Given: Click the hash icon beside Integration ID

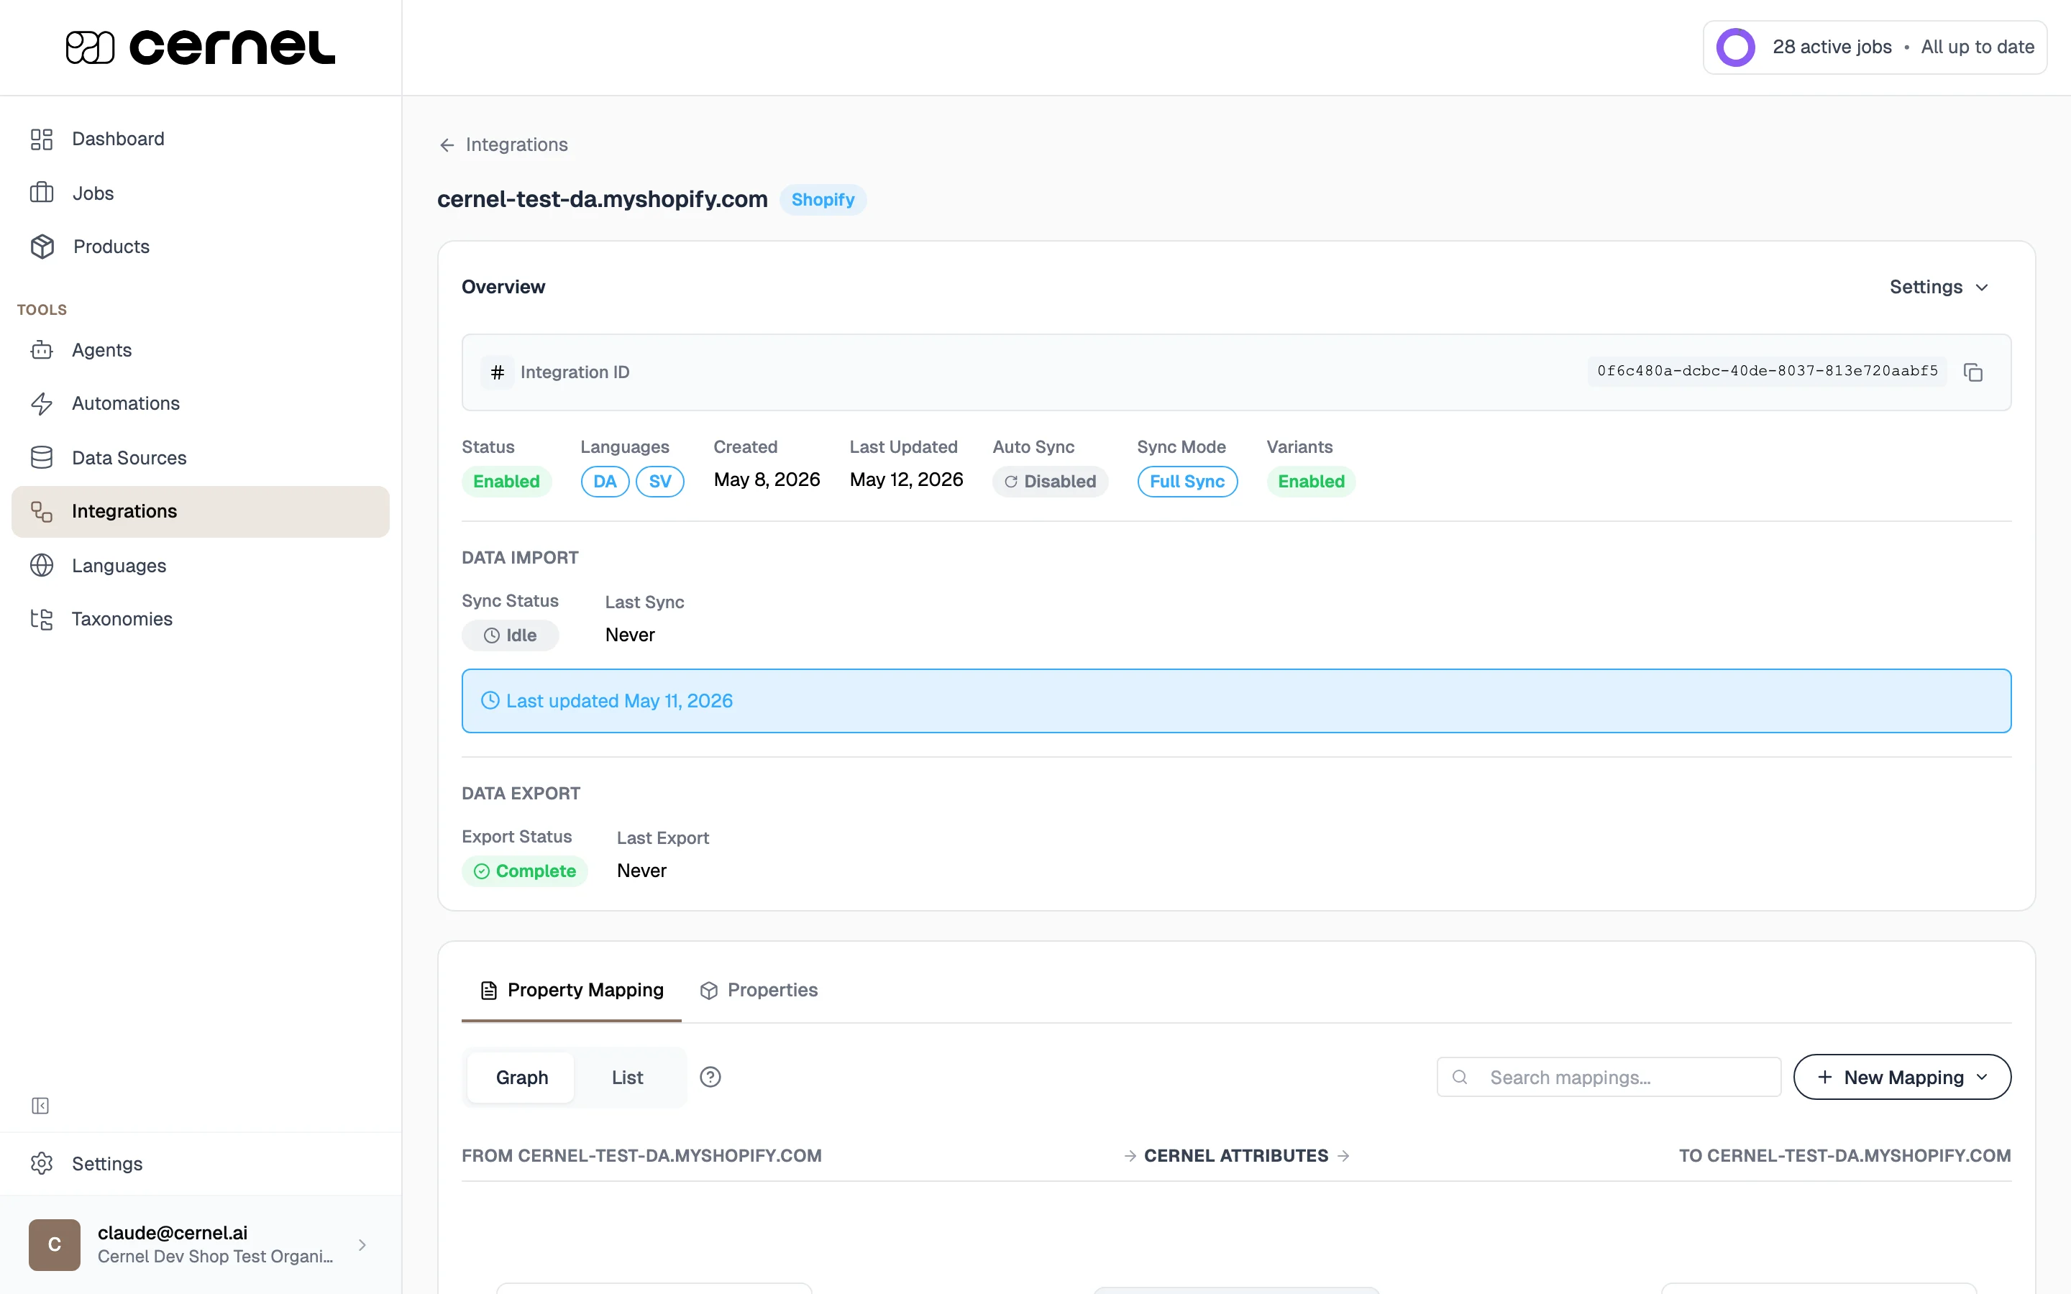Looking at the screenshot, I should coord(497,372).
